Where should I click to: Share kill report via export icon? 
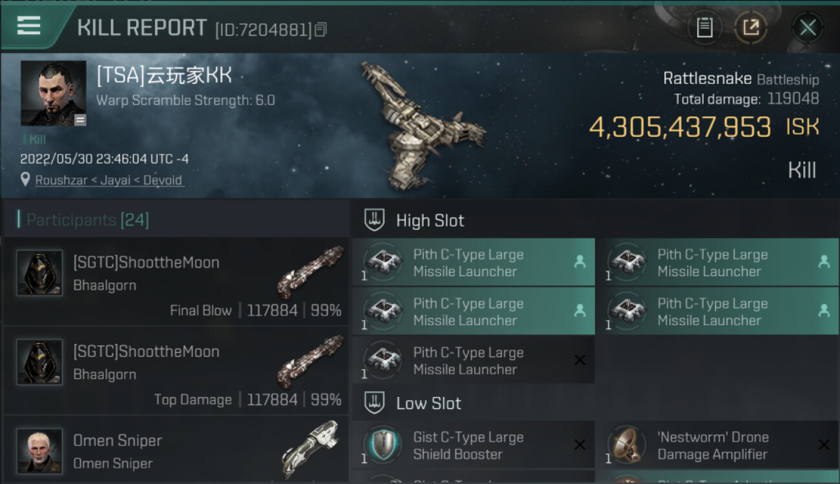750,27
